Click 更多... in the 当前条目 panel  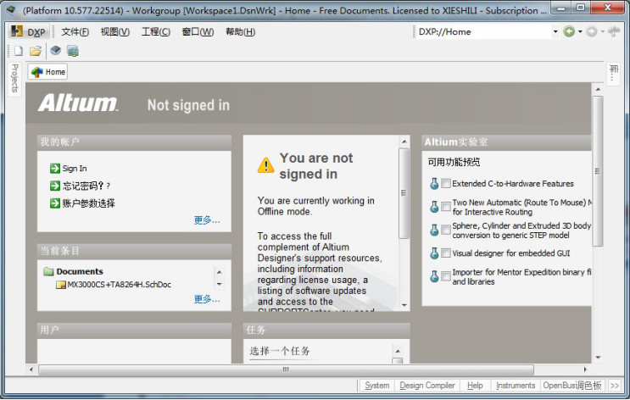click(x=207, y=299)
